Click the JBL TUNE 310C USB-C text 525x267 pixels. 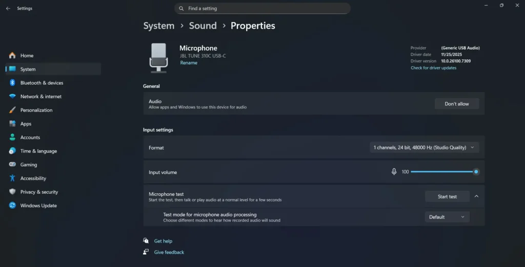(x=203, y=56)
